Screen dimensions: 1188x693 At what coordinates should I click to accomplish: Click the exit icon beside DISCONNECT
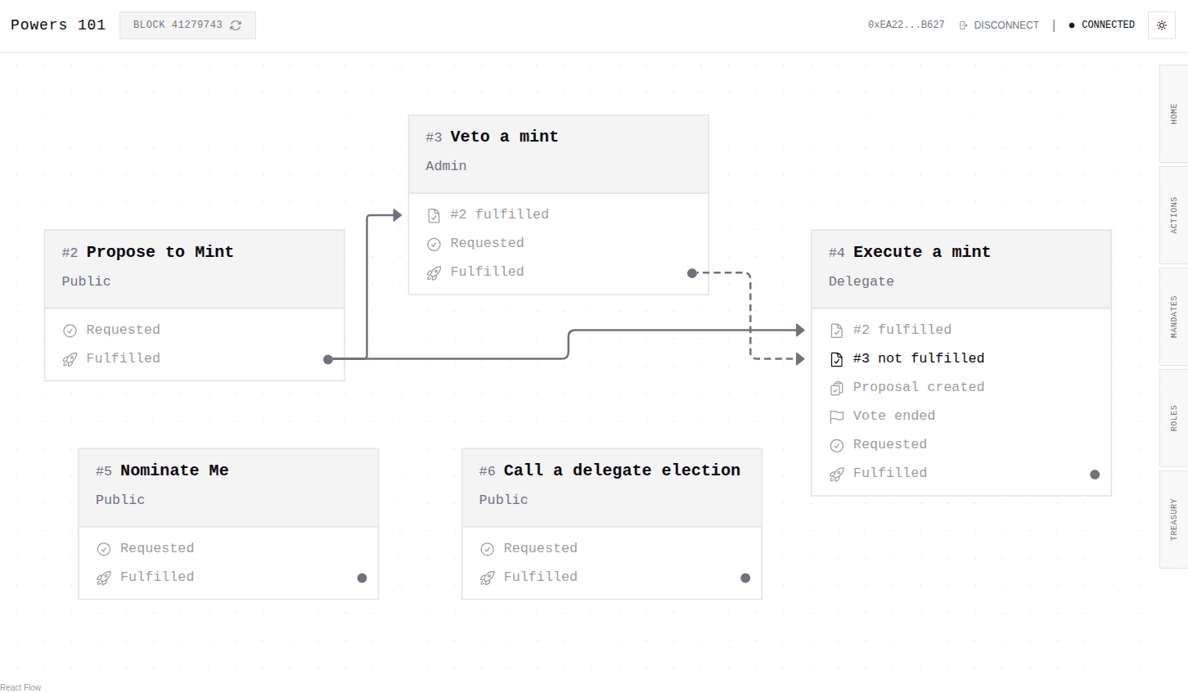[x=962, y=25]
